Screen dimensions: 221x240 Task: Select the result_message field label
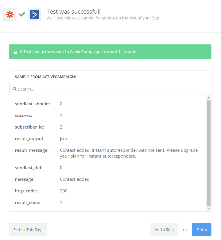(32, 150)
